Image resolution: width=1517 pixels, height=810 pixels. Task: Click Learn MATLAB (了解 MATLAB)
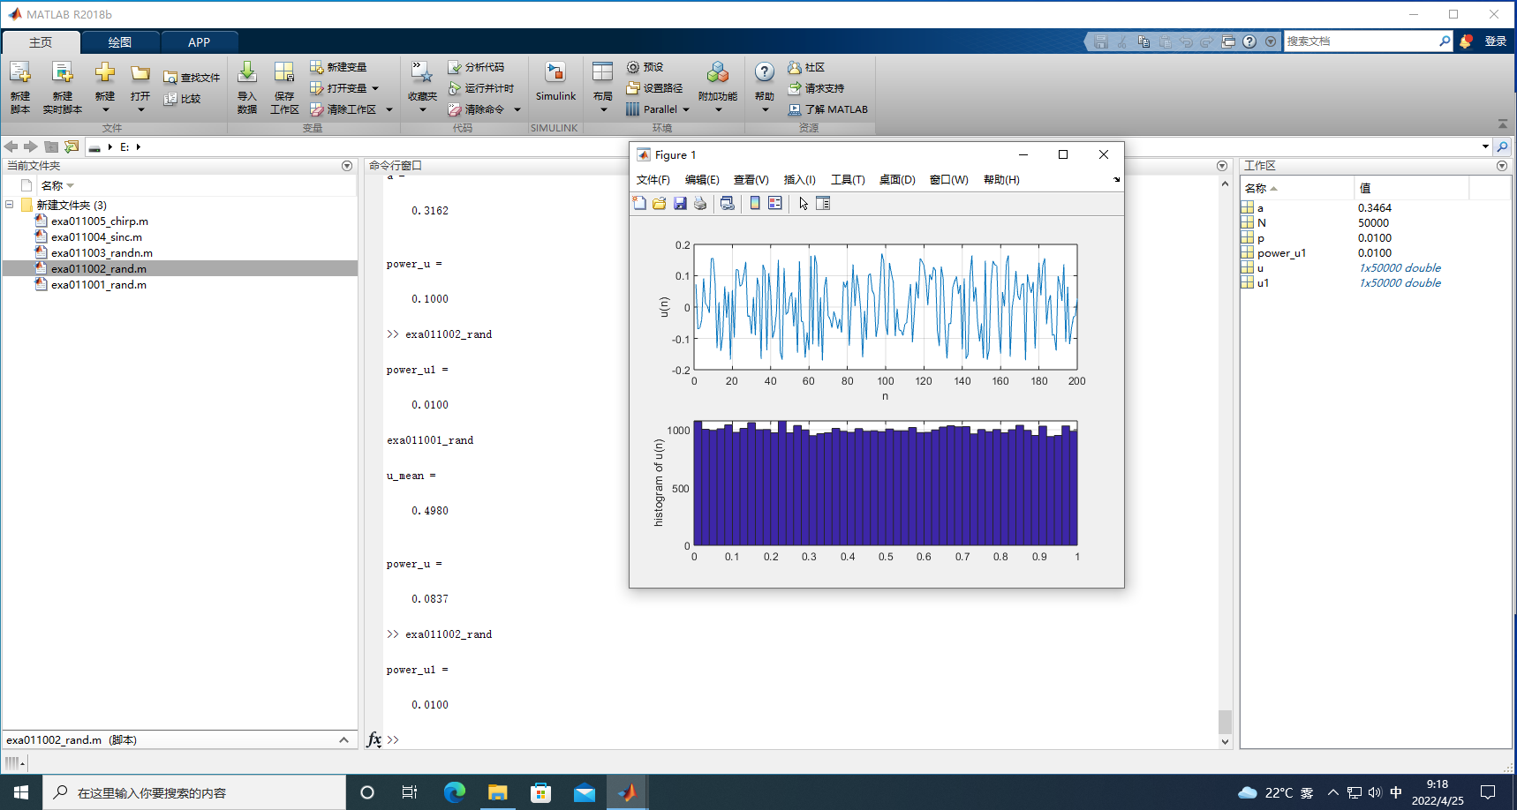point(827,109)
